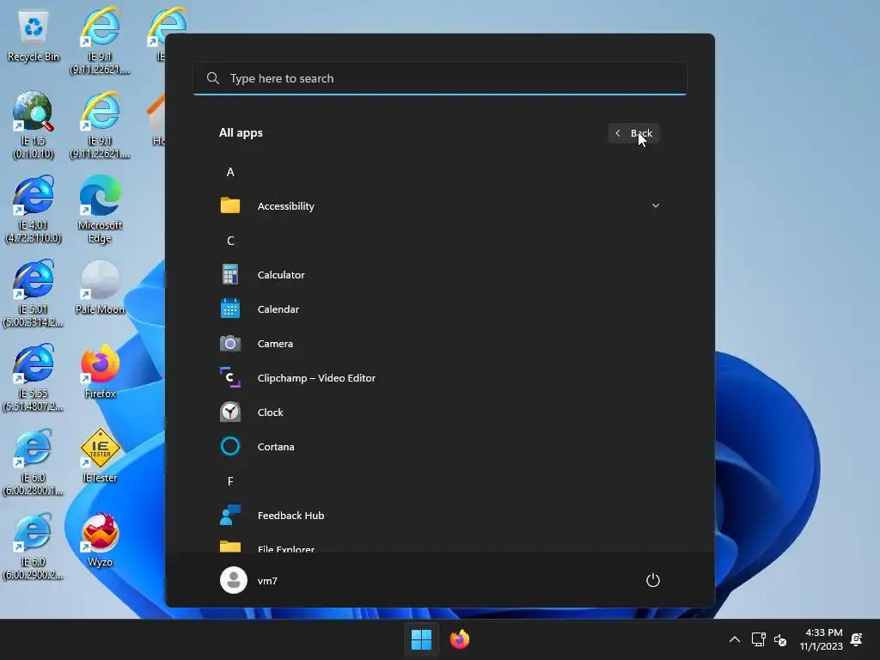The height and width of the screenshot is (660, 880).
Task: Select the IE 1.5 desktop shortcut
Action: pos(34,125)
